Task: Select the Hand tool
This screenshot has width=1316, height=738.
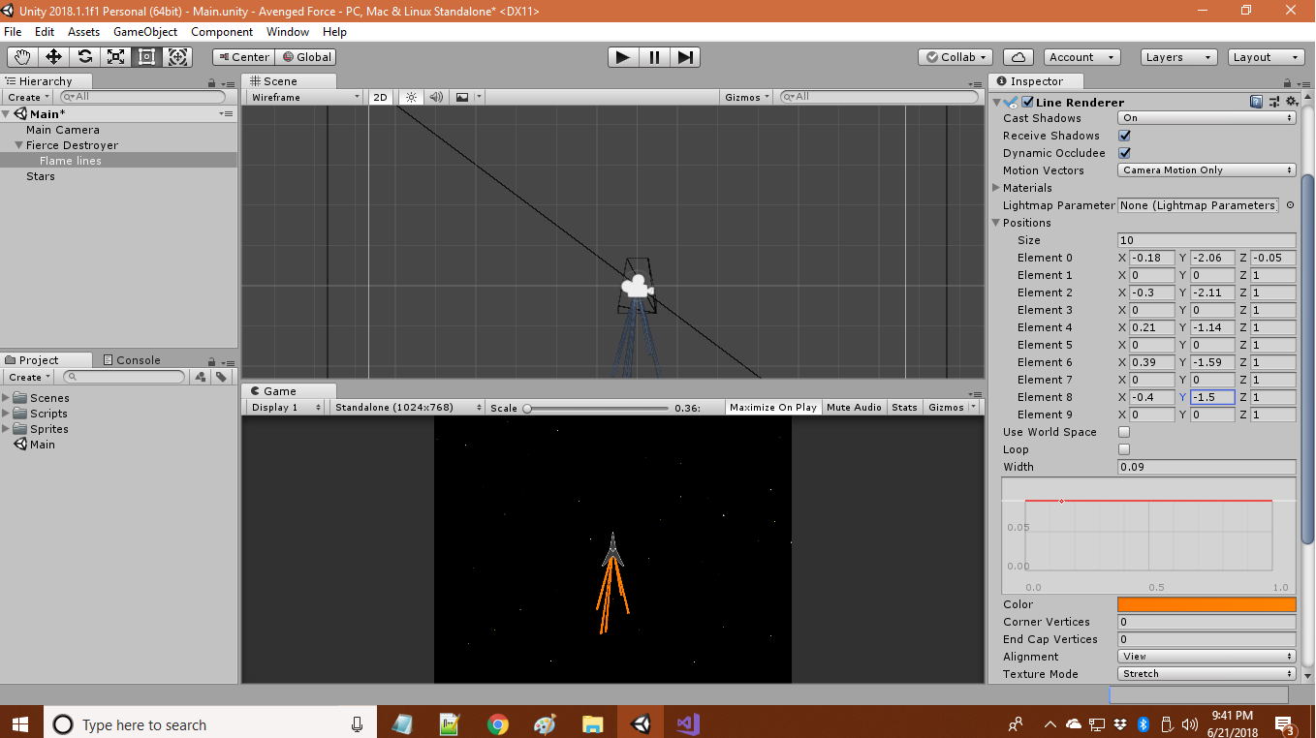Action: (x=21, y=56)
